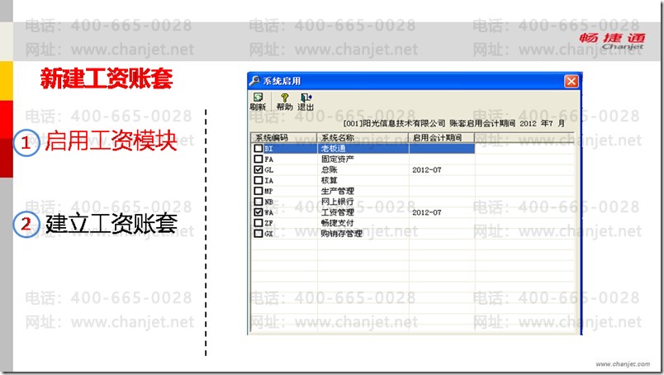Image resolution: width=664 pixels, height=375 pixels.
Task: Click the FA system code text
Action: (x=269, y=159)
